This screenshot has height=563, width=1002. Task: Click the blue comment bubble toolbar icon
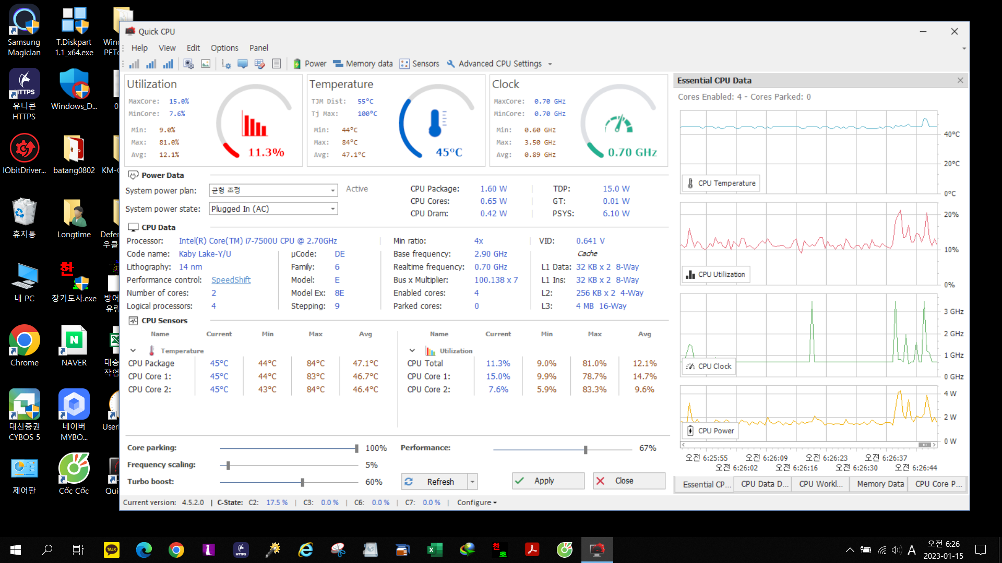tap(243, 64)
